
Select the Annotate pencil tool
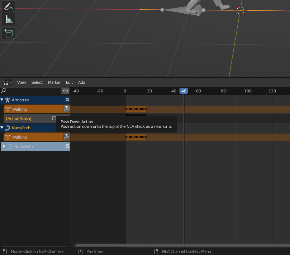point(9,6)
